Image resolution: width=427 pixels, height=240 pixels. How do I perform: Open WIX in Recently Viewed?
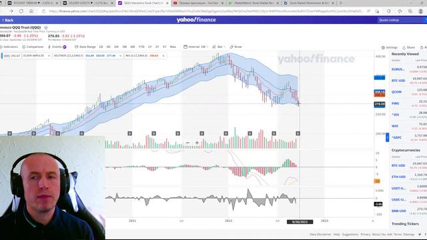tap(395, 126)
